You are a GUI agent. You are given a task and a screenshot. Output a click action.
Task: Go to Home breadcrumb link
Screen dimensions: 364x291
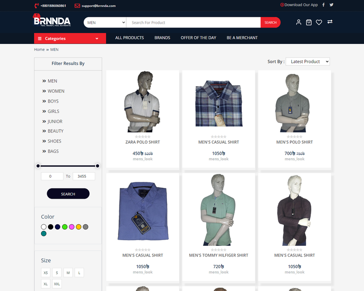click(x=39, y=49)
